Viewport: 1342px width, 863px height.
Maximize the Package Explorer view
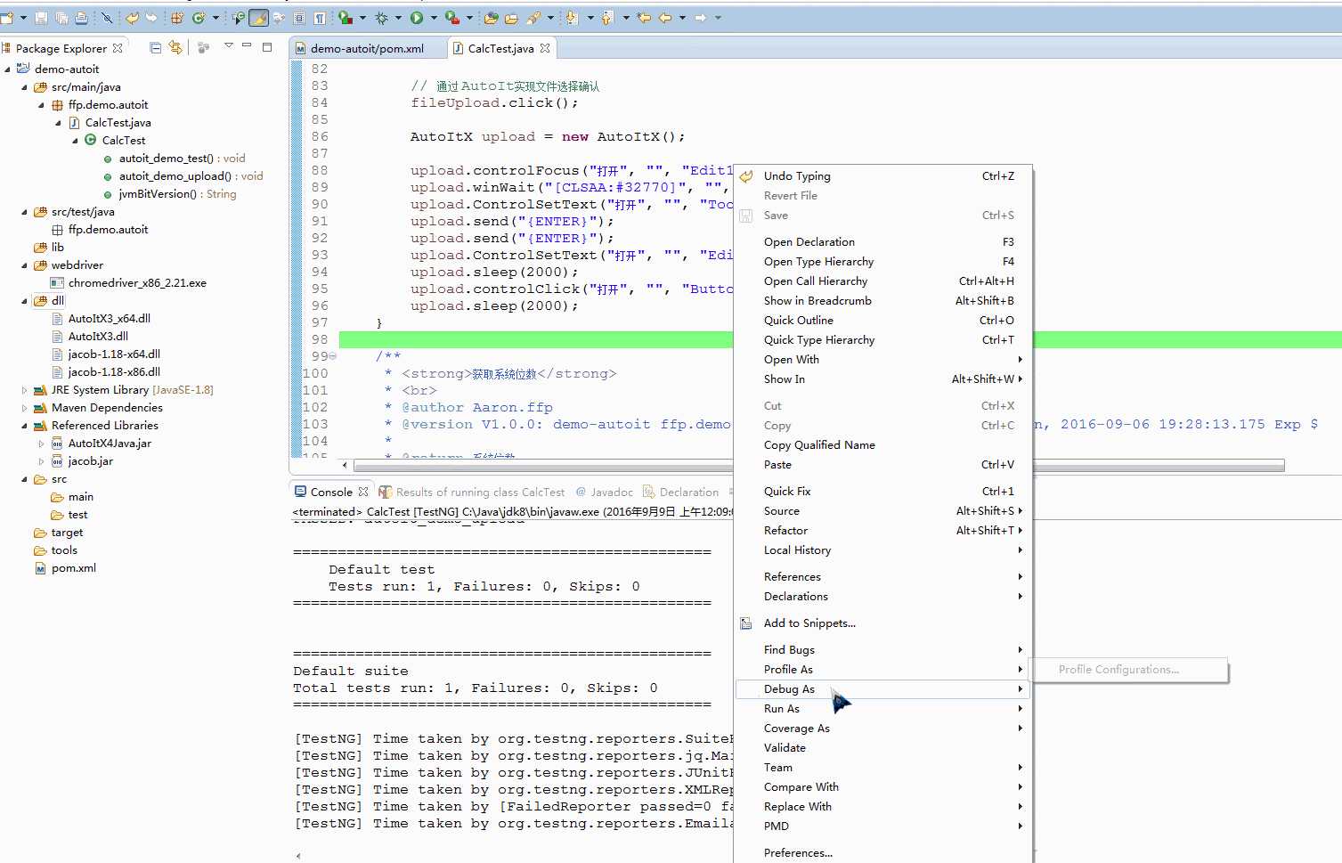click(x=267, y=46)
